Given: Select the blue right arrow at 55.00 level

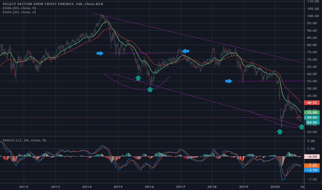Looking at the screenshot, I should (229, 81).
